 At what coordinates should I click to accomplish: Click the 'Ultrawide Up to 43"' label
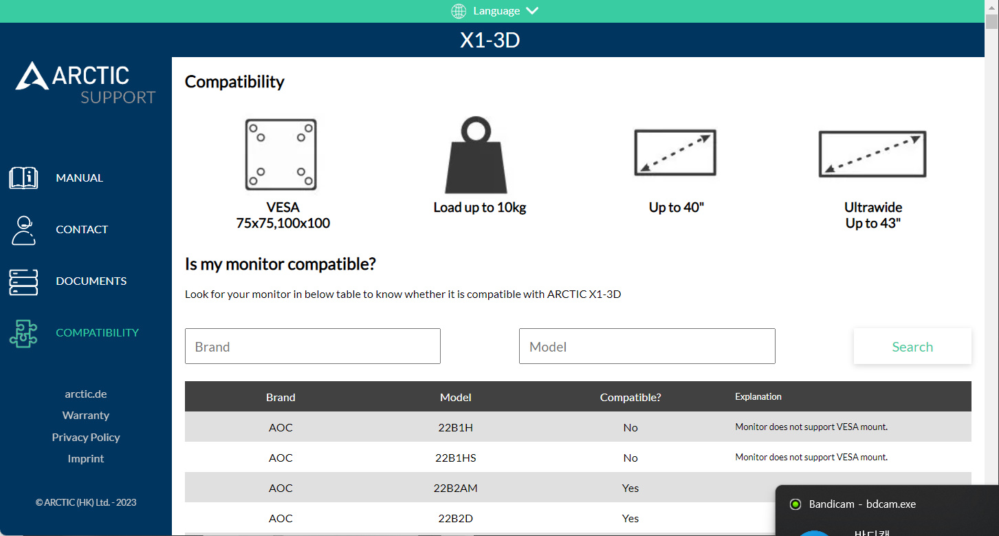point(873,215)
